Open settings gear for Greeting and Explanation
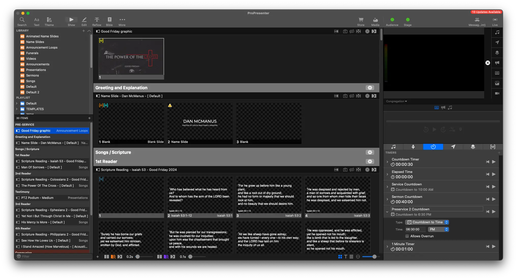Screen dimensions: 517x279 pyautogui.click(x=370, y=88)
